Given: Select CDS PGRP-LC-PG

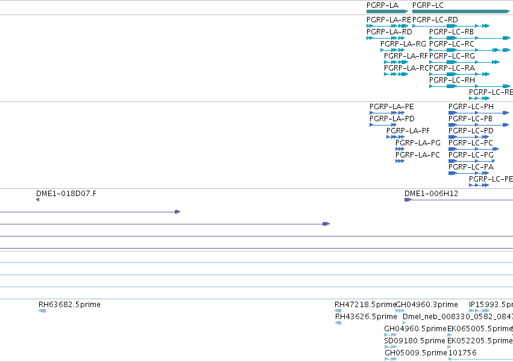Looking at the screenshot, I should 471,161.
